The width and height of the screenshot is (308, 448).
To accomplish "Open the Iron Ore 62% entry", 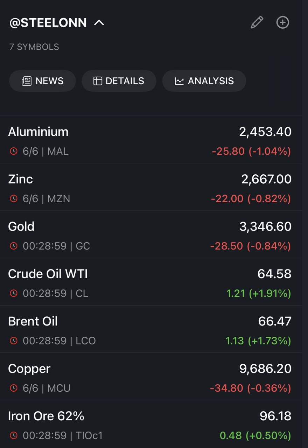I will click(x=151, y=424).
